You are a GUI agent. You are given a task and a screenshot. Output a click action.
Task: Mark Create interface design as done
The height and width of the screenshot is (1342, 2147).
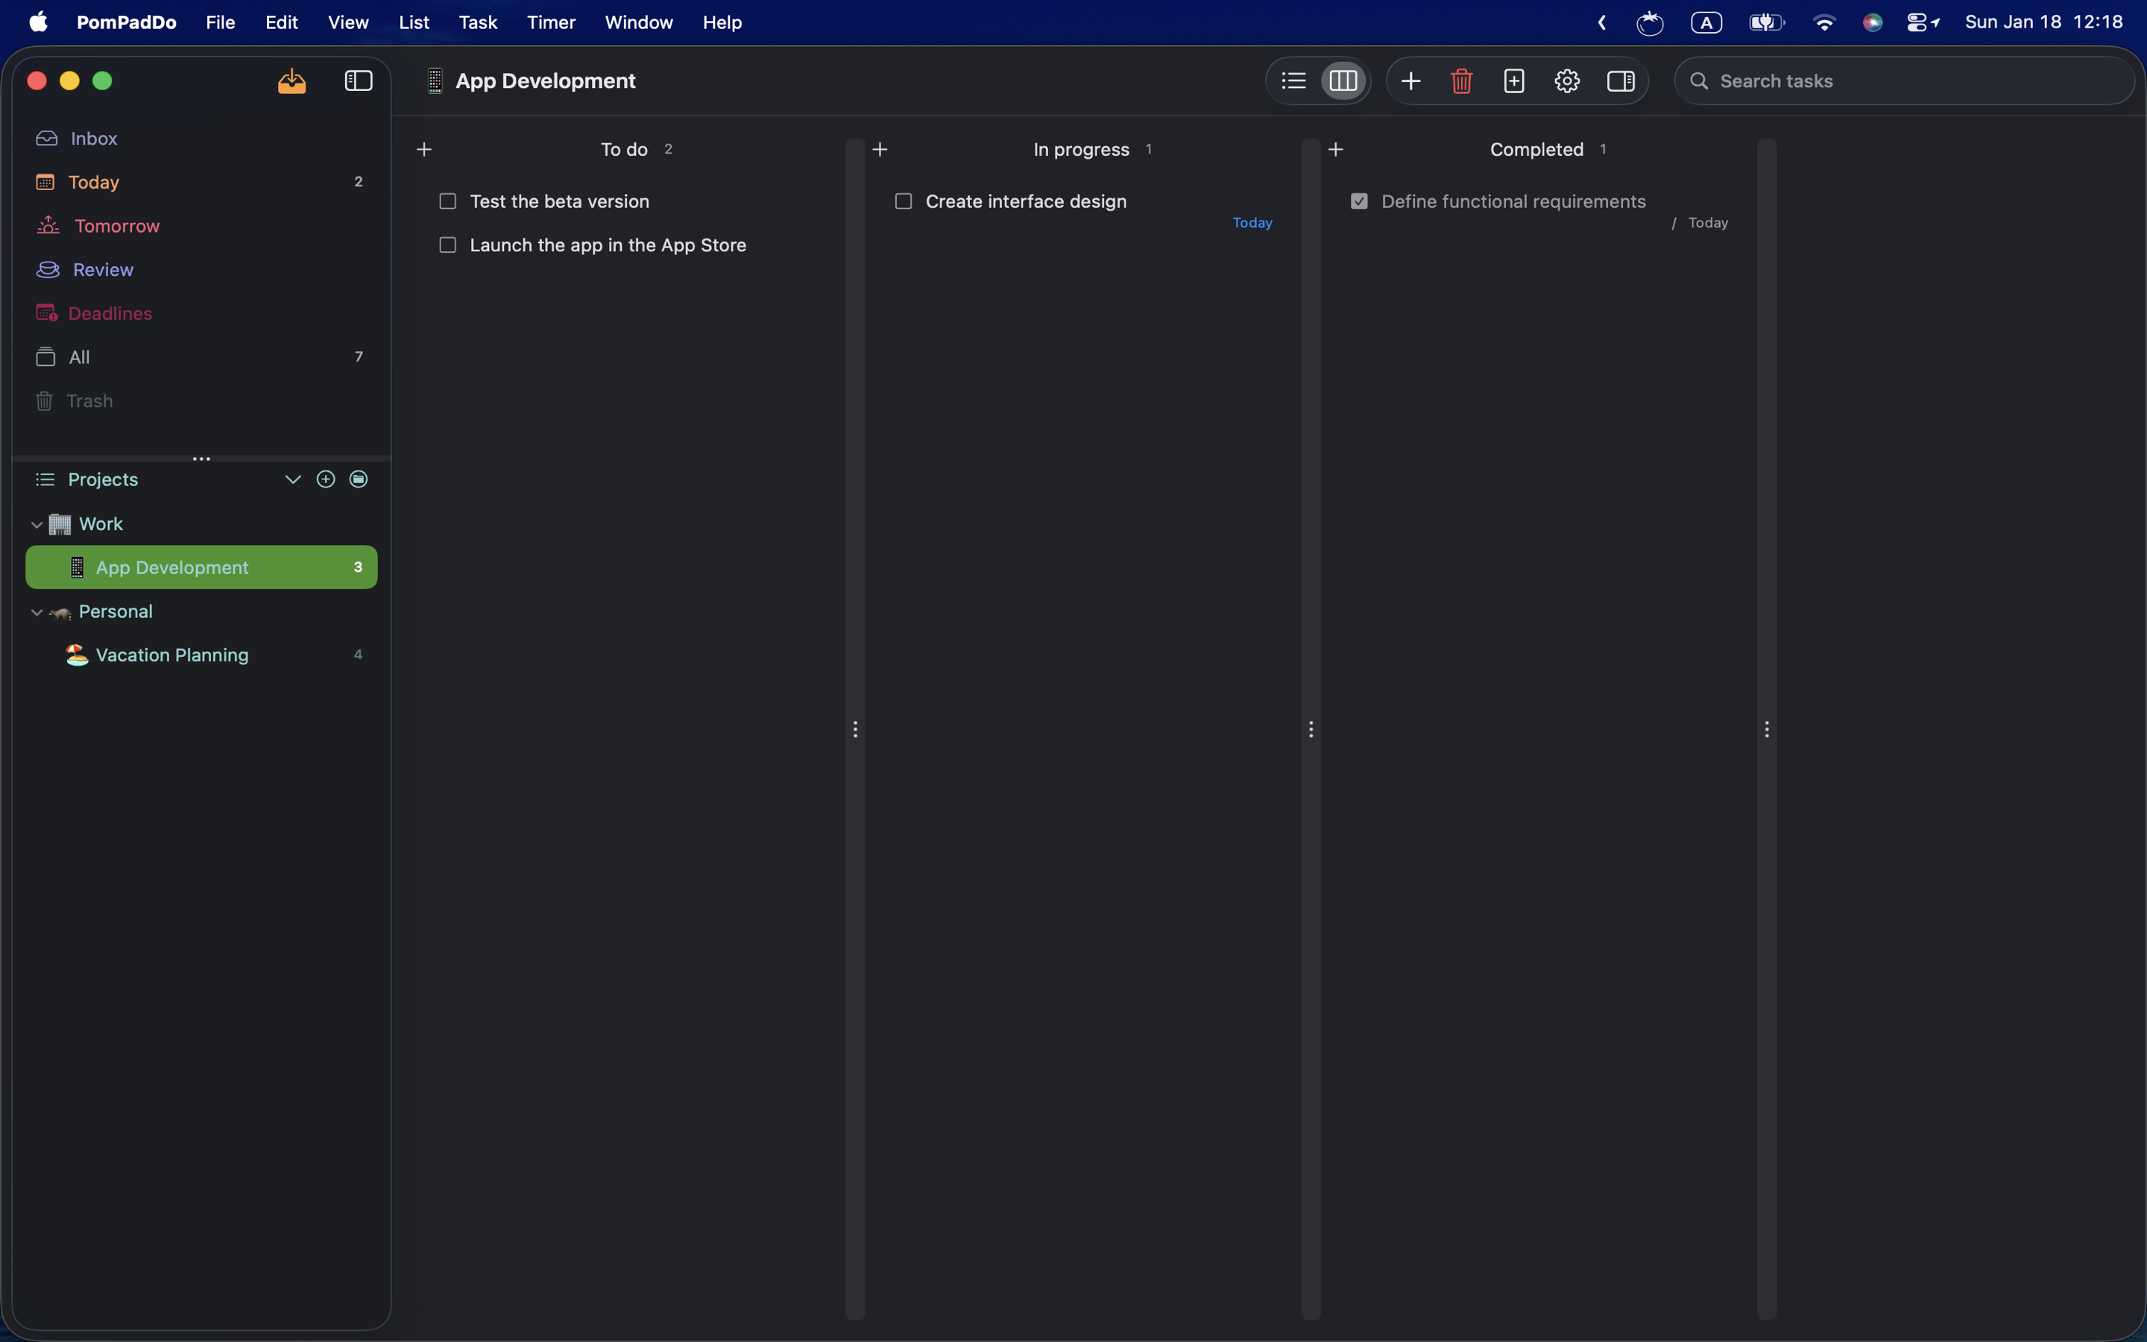[x=904, y=201]
